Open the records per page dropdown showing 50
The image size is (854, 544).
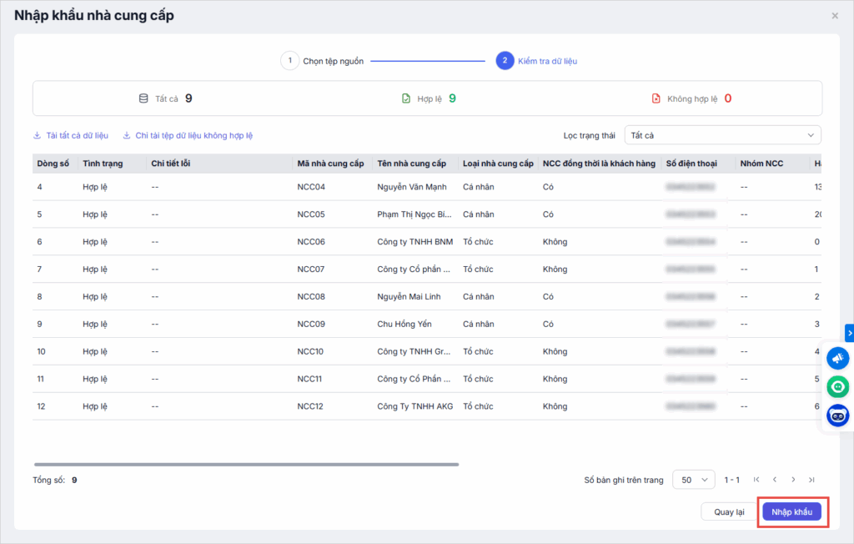pos(693,480)
